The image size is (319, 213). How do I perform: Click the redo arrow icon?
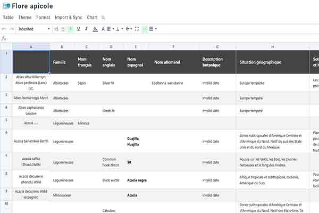pyautogui.click(x=12, y=29)
